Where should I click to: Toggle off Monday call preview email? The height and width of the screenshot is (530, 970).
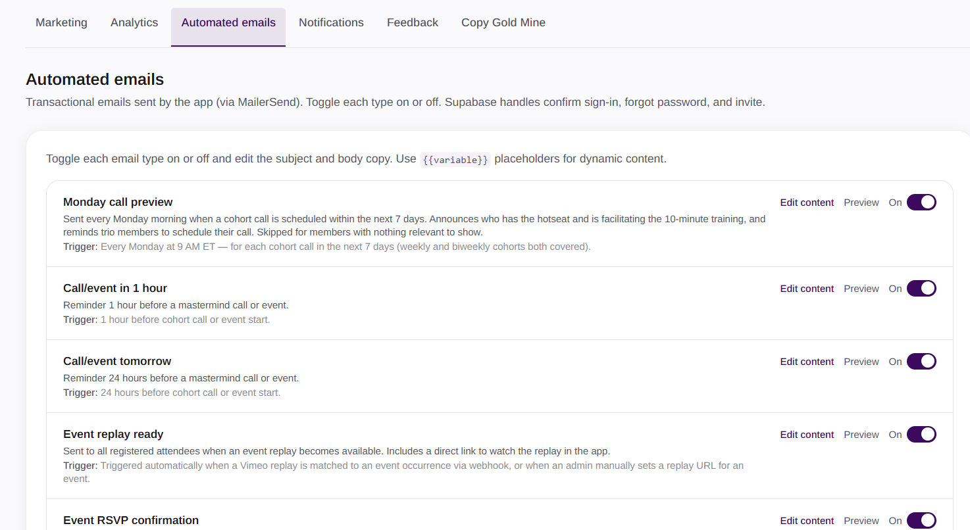coord(921,203)
